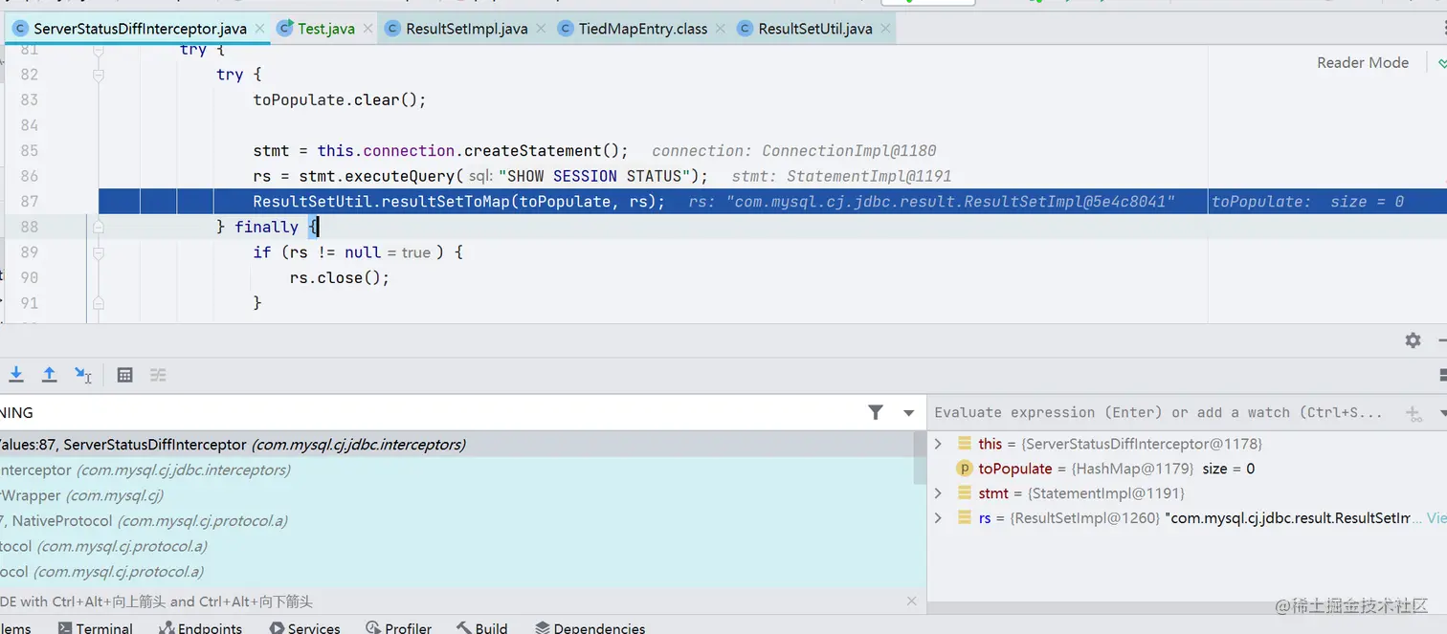The image size is (1447, 634).
Task: Click the Trace Current Stream Chain icon
Action: click(x=158, y=375)
